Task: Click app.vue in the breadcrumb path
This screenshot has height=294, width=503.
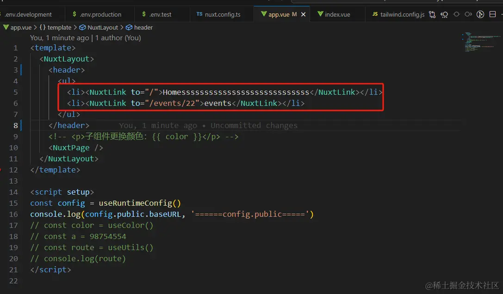Action: click(18, 28)
